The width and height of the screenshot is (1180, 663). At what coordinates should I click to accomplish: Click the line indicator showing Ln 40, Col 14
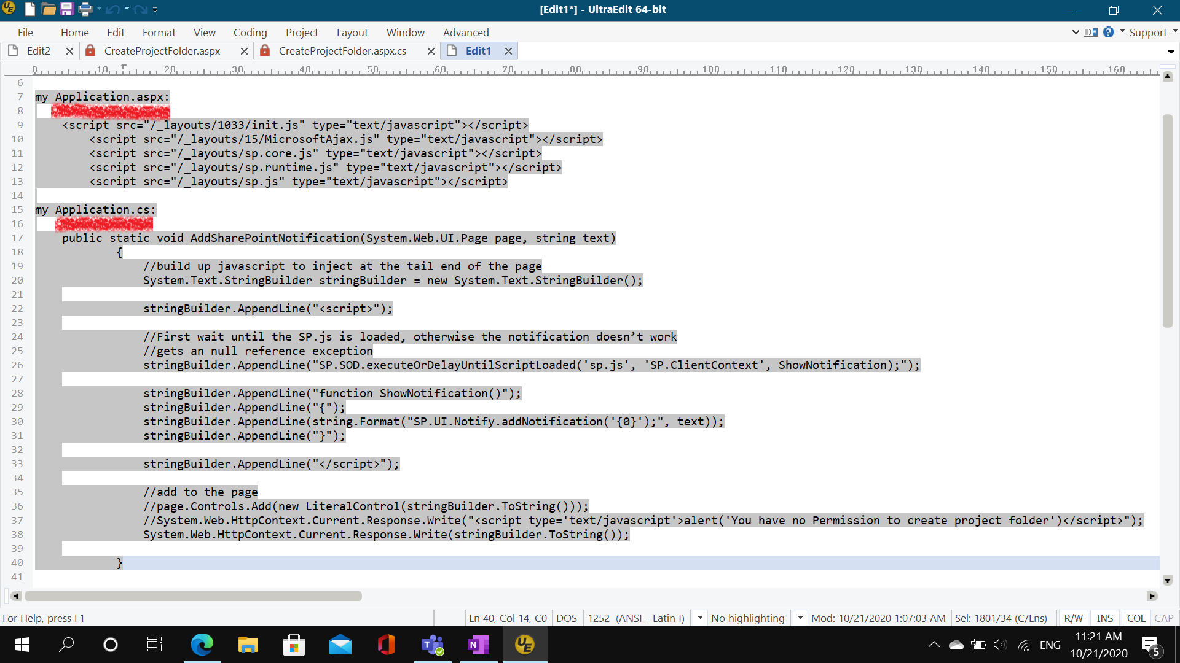pyautogui.click(x=508, y=618)
